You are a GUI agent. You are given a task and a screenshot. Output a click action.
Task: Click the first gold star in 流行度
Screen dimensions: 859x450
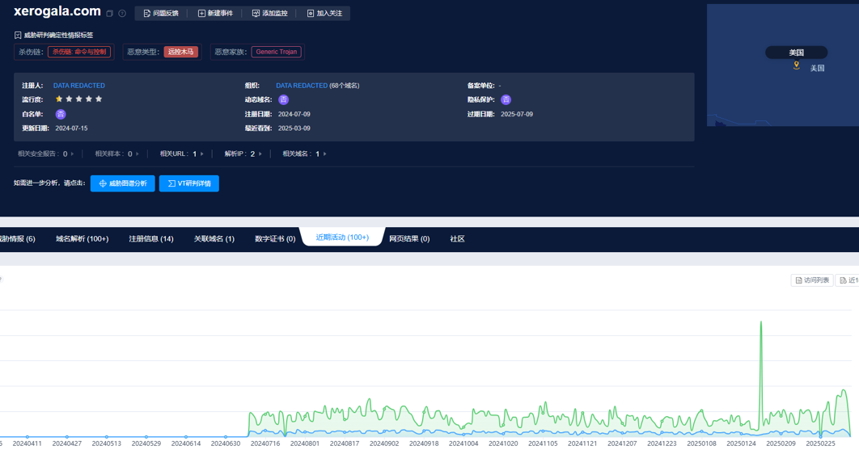point(59,99)
